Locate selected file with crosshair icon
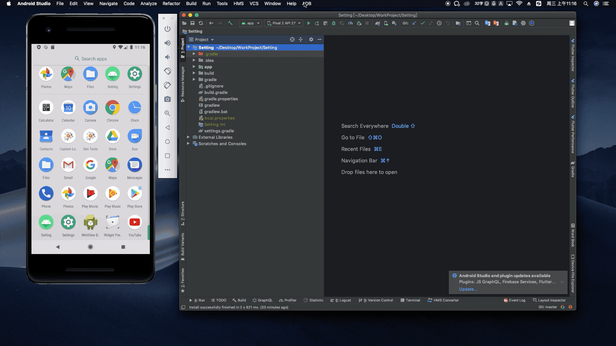616x346 pixels. (x=292, y=39)
